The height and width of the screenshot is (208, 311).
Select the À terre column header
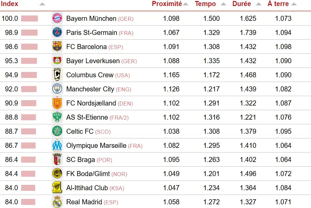pyautogui.click(x=278, y=4)
